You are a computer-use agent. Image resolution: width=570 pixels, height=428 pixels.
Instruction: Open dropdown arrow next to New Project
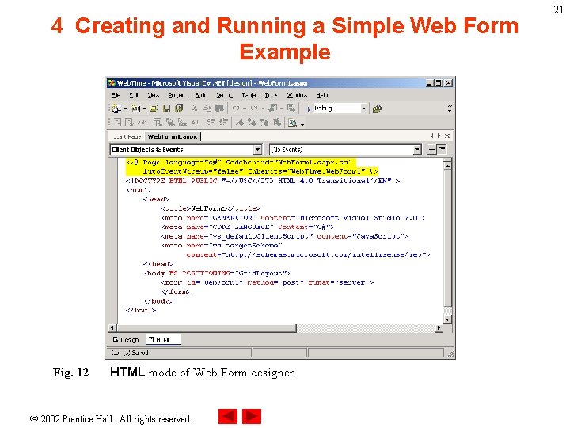point(126,109)
